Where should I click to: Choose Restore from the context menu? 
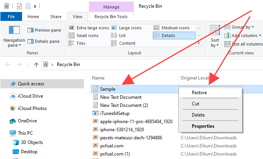(x=199, y=93)
